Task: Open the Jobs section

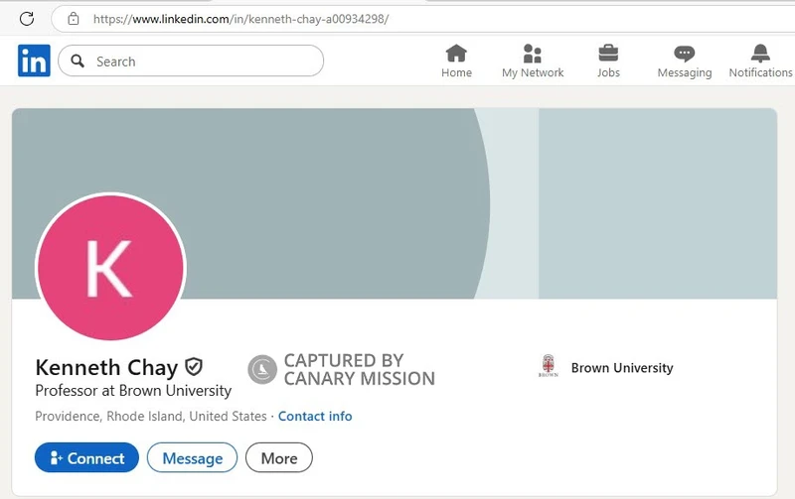Action: click(608, 62)
